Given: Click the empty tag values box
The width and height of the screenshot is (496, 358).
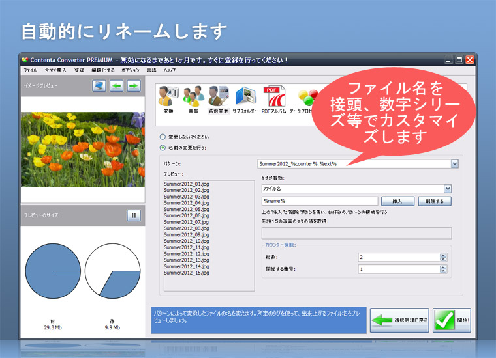Looking at the screenshot, I should pos(356,233).
